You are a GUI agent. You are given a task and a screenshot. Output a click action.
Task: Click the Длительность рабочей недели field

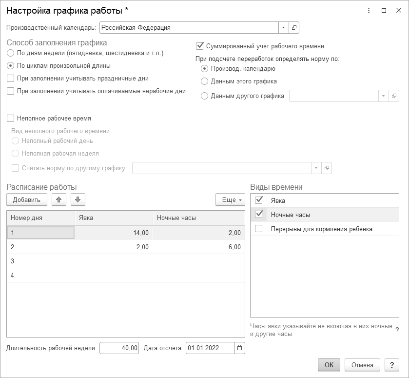[119, 348]
